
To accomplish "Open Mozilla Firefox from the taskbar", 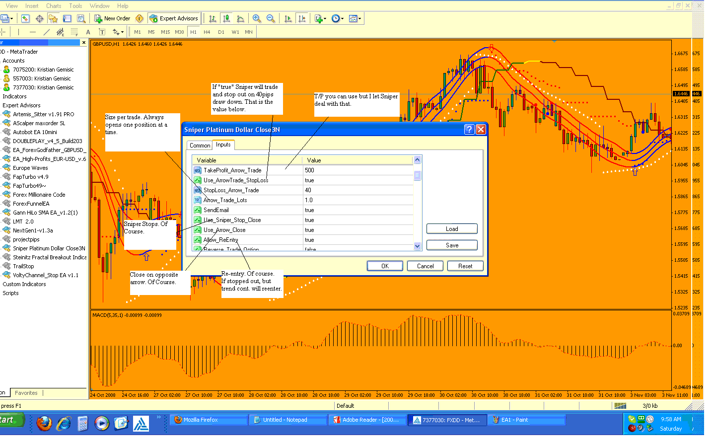I will tap(209, 420).
